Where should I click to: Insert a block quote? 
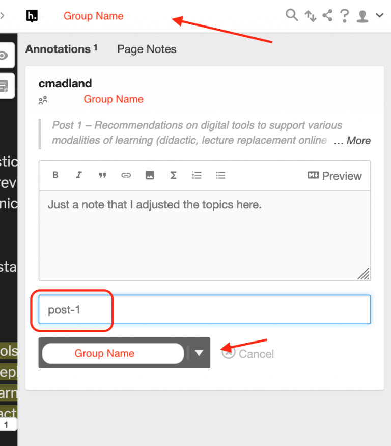(102, 175)
